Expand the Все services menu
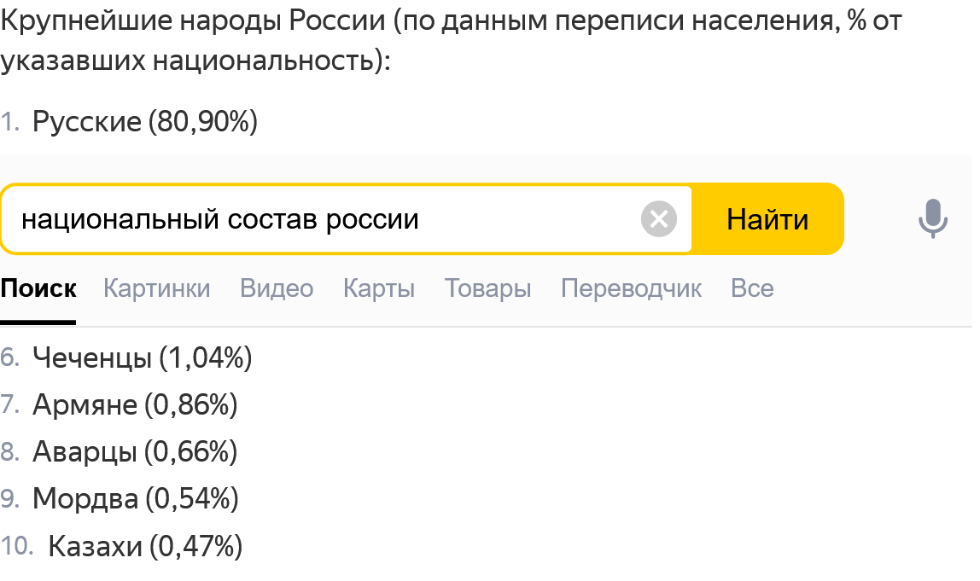 (x=752, y=288)
